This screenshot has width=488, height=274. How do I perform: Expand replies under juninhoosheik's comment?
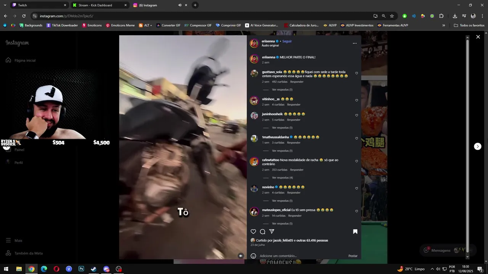282,128
